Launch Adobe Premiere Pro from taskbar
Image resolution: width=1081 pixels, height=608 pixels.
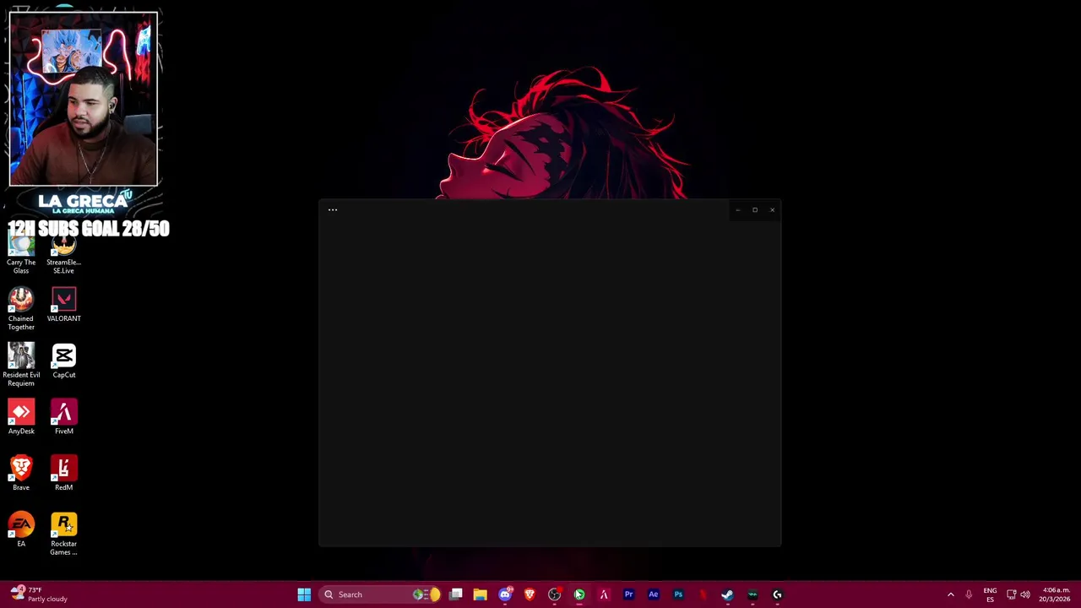pos(628,594)
